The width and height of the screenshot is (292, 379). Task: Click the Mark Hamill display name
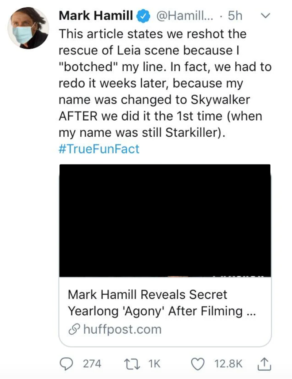coord(96,16)
